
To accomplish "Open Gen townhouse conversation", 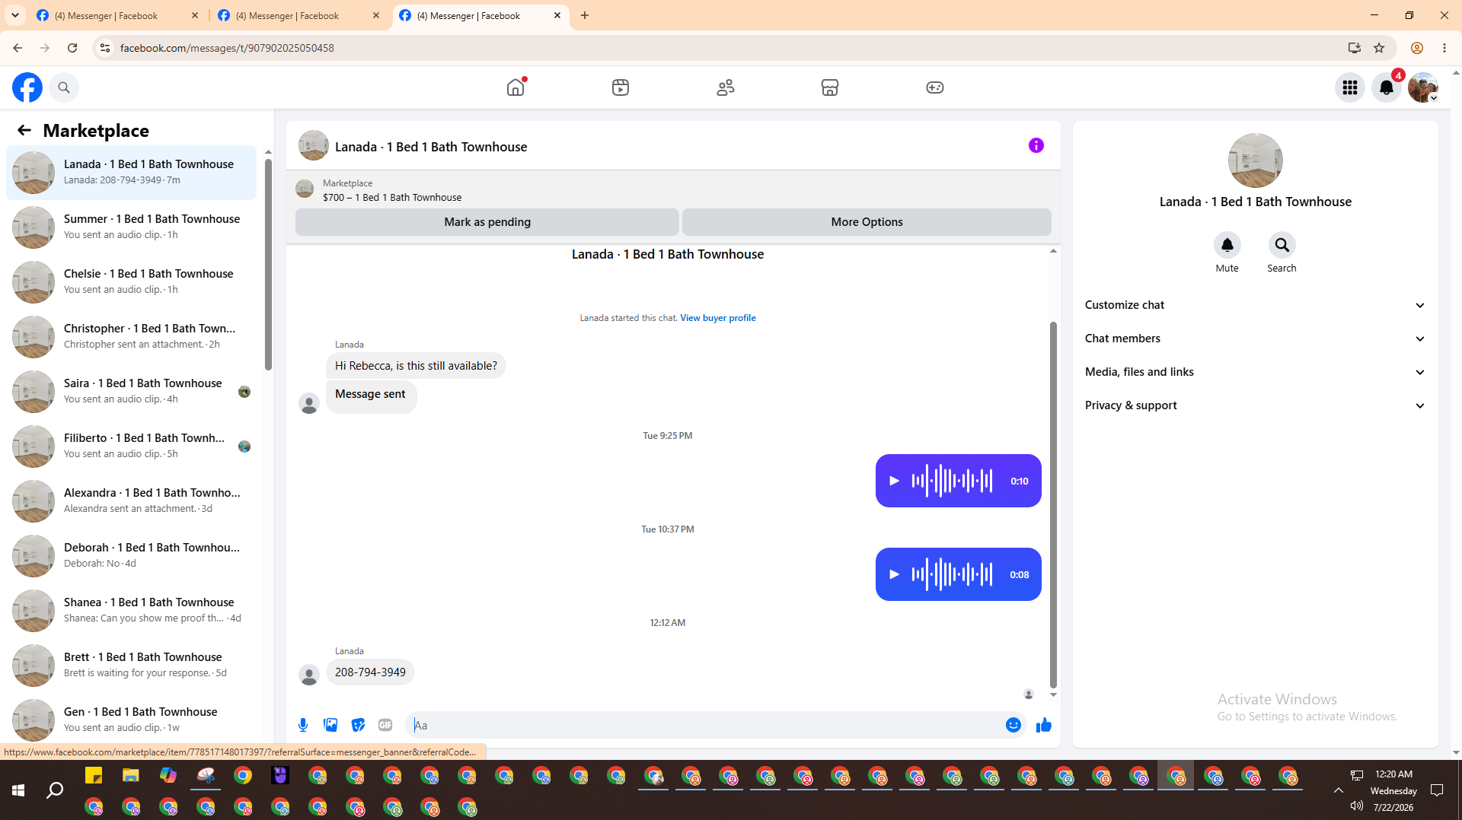I will 131,720.
